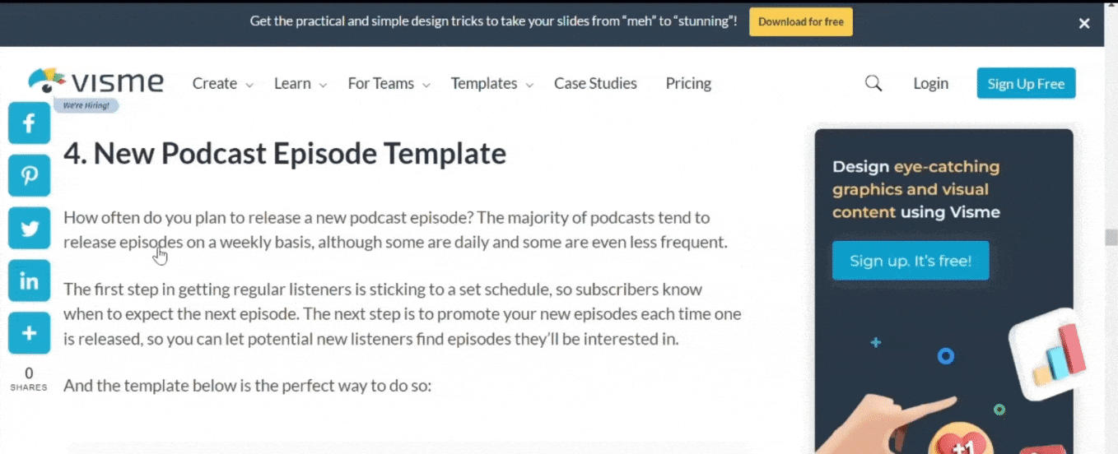Viewport: 1118px width, 454px height.
Task: Click the 'Sign up. It's free!' button
Action: (x=911, y=261)
